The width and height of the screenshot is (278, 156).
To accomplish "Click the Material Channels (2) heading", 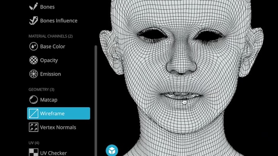I will coord(51,36).
